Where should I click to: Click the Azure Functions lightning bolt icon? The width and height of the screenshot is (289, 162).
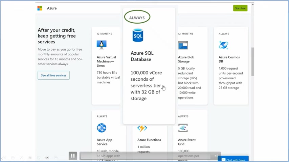[142, 128]
